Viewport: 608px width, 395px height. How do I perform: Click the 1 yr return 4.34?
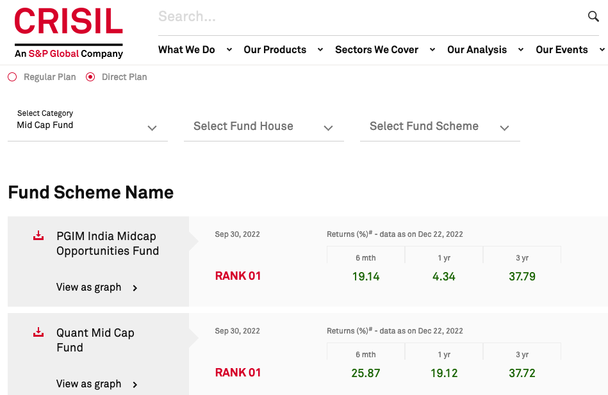(x=443, y=277)
